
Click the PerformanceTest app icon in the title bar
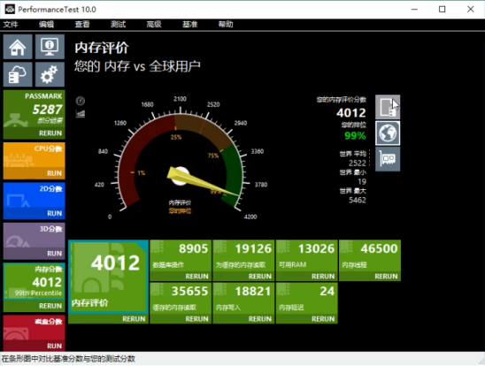coord(10,9)
